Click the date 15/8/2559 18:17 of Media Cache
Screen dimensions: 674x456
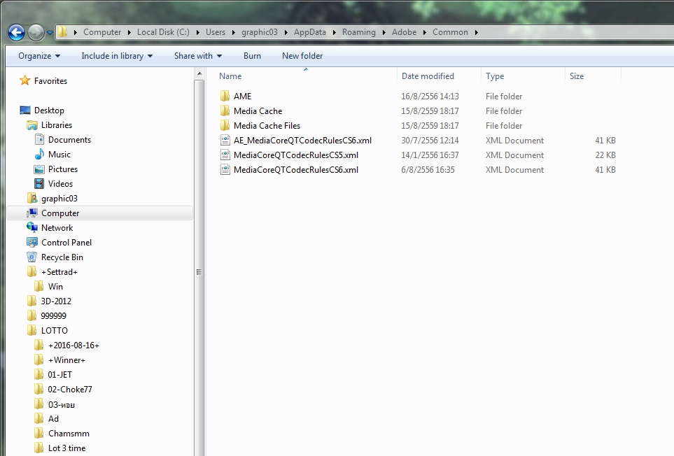tap(430, 111)
